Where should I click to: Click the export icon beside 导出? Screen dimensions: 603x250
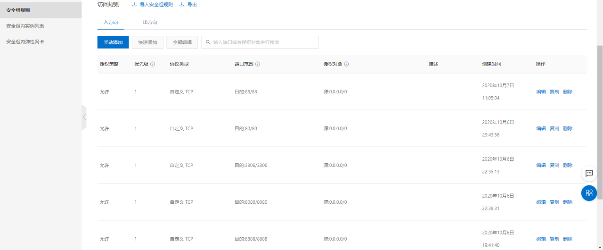182,4
